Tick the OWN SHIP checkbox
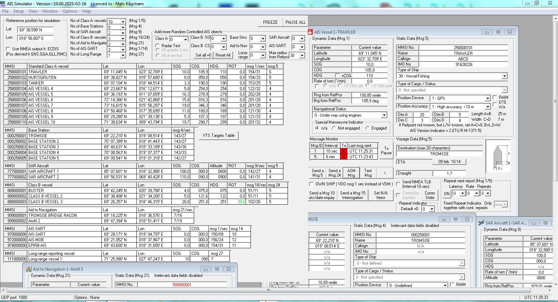The image size is (558, 302). [311, 184]
